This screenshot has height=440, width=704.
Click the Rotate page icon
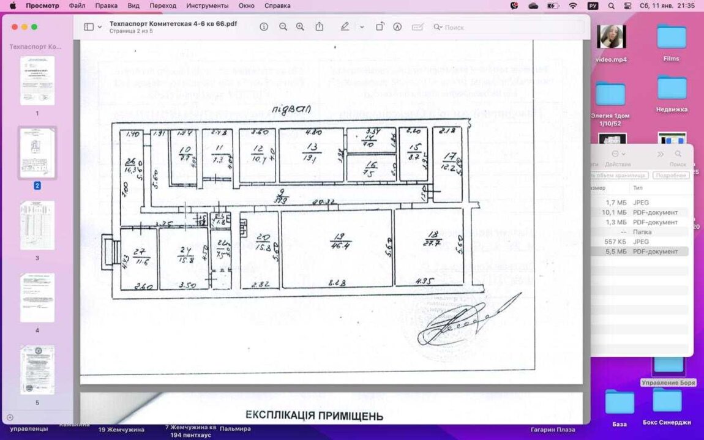coord(380,27)
